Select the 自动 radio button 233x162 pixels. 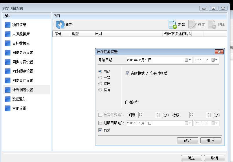[x=100, y=71]
